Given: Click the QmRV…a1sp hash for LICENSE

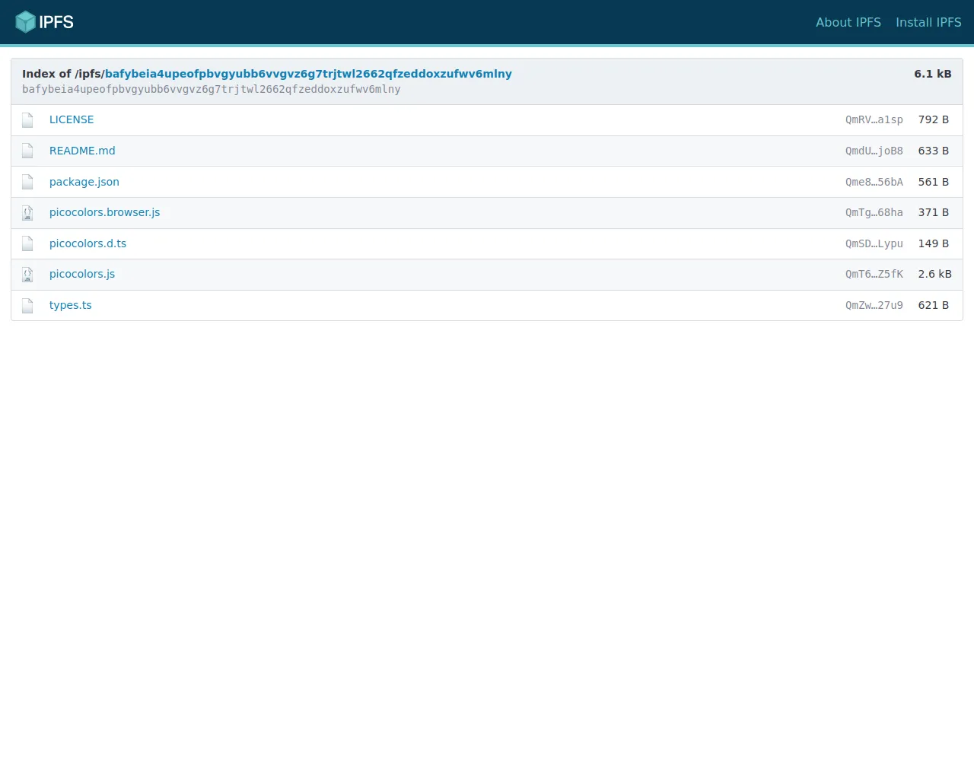Looking at the screenshot, I should [874, 119].
